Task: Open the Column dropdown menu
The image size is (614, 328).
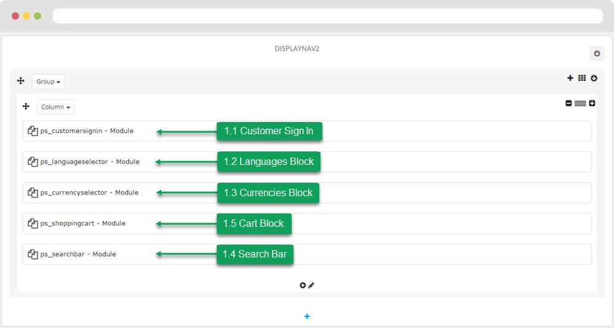Action: [56, 107]
